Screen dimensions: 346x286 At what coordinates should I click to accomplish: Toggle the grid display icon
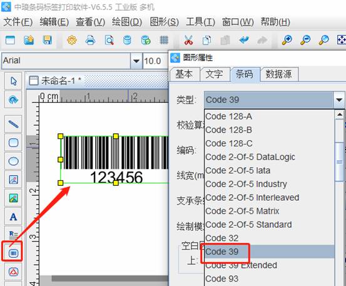click(x=164, y=41)
